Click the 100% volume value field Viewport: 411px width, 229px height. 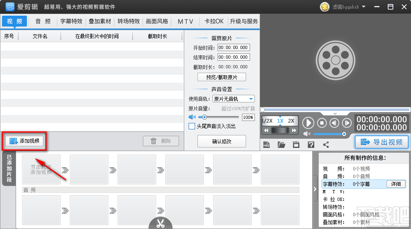(x=248, y=117)
